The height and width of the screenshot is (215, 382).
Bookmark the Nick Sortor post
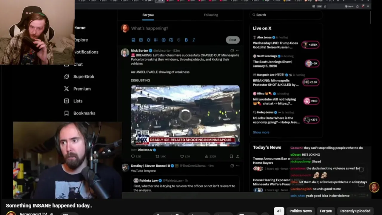(x=231, y=156)
